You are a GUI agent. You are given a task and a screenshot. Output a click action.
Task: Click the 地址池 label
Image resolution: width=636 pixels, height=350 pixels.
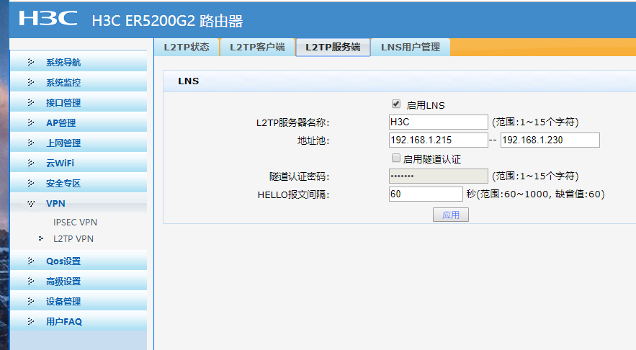pos(313,140)
